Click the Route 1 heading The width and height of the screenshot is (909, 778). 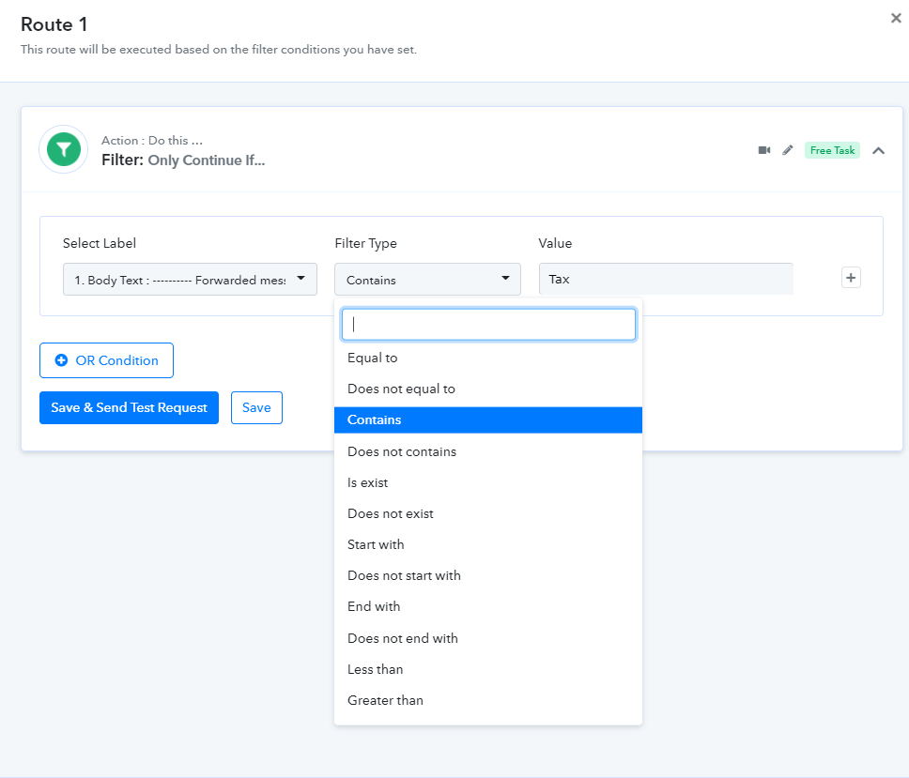pos(54,24)
